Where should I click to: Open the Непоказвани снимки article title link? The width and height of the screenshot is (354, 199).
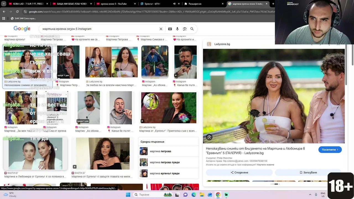point(255,151)
